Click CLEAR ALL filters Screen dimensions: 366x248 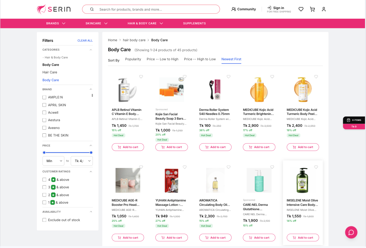pyautogui.click(x=85, y=40)
